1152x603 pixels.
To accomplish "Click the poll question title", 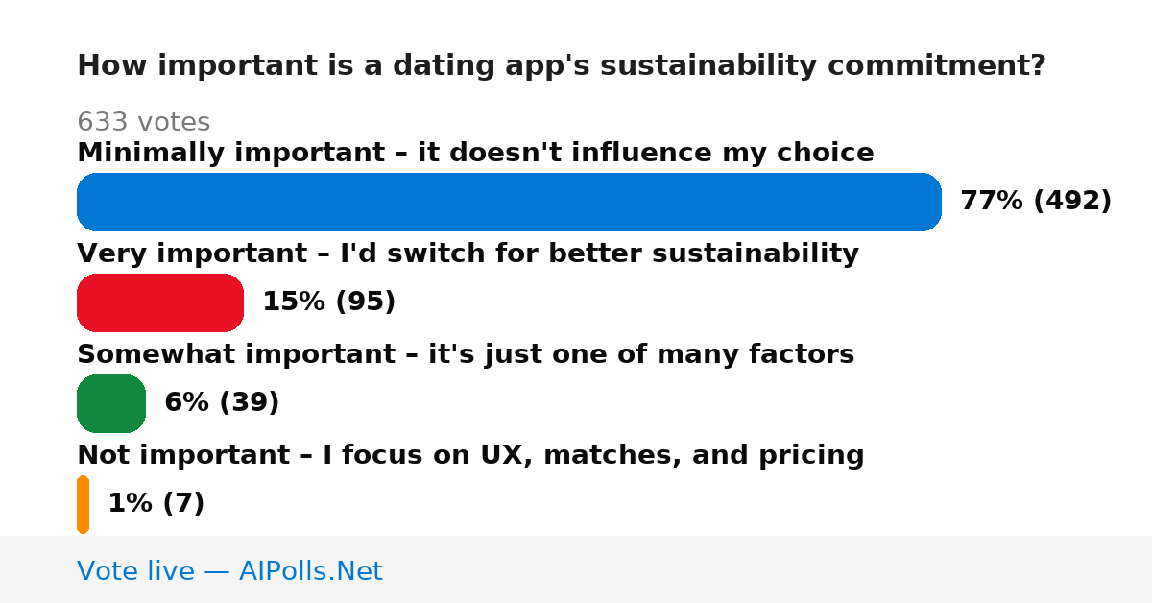I will pyautogui.click(x=561, y=66).
